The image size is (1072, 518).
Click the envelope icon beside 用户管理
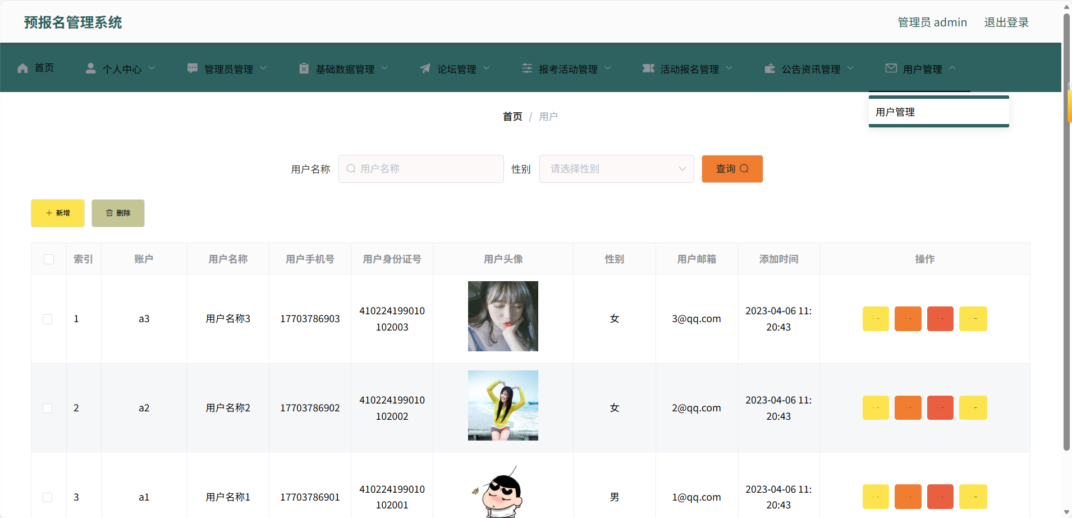point(891,68)
